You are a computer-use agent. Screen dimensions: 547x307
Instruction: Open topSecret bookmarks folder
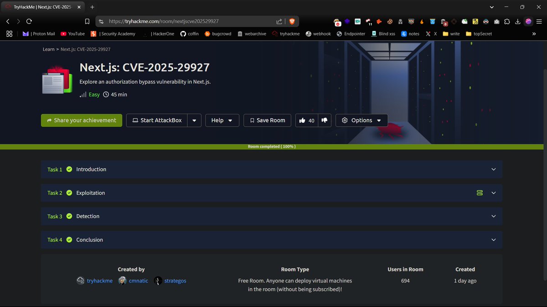(x=479, y=34)
